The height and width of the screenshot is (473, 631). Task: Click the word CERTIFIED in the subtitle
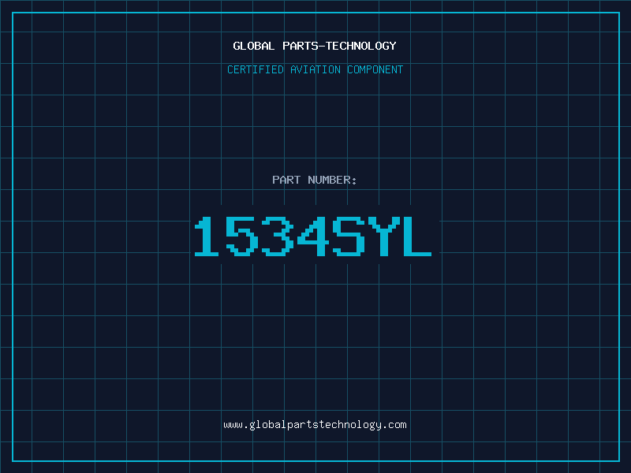point(255,69)
